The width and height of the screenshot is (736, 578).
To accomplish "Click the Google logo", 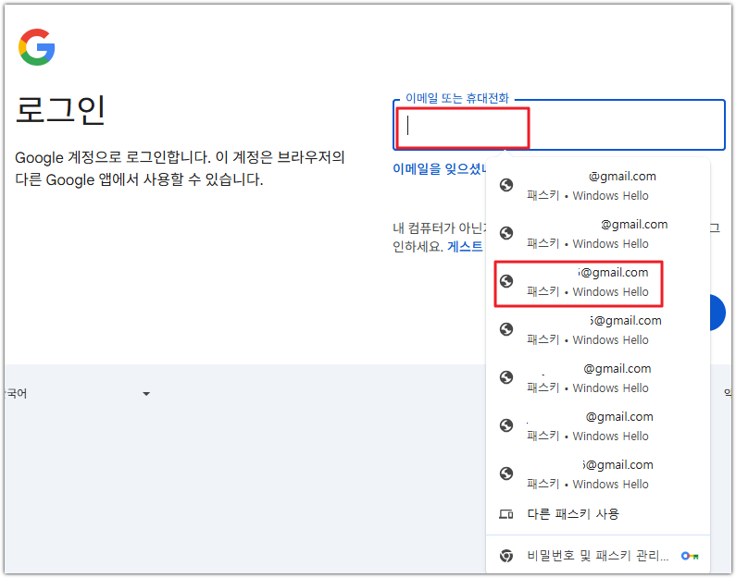I will pos(37,47).
